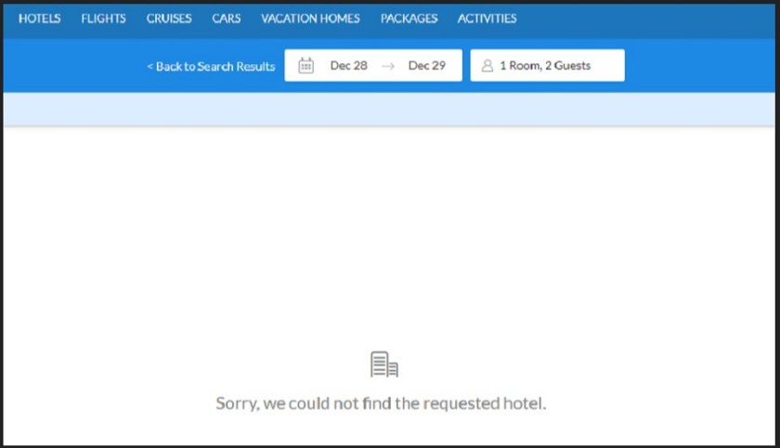Change the Dec 29 check-out date

click(x=427, y=66)
